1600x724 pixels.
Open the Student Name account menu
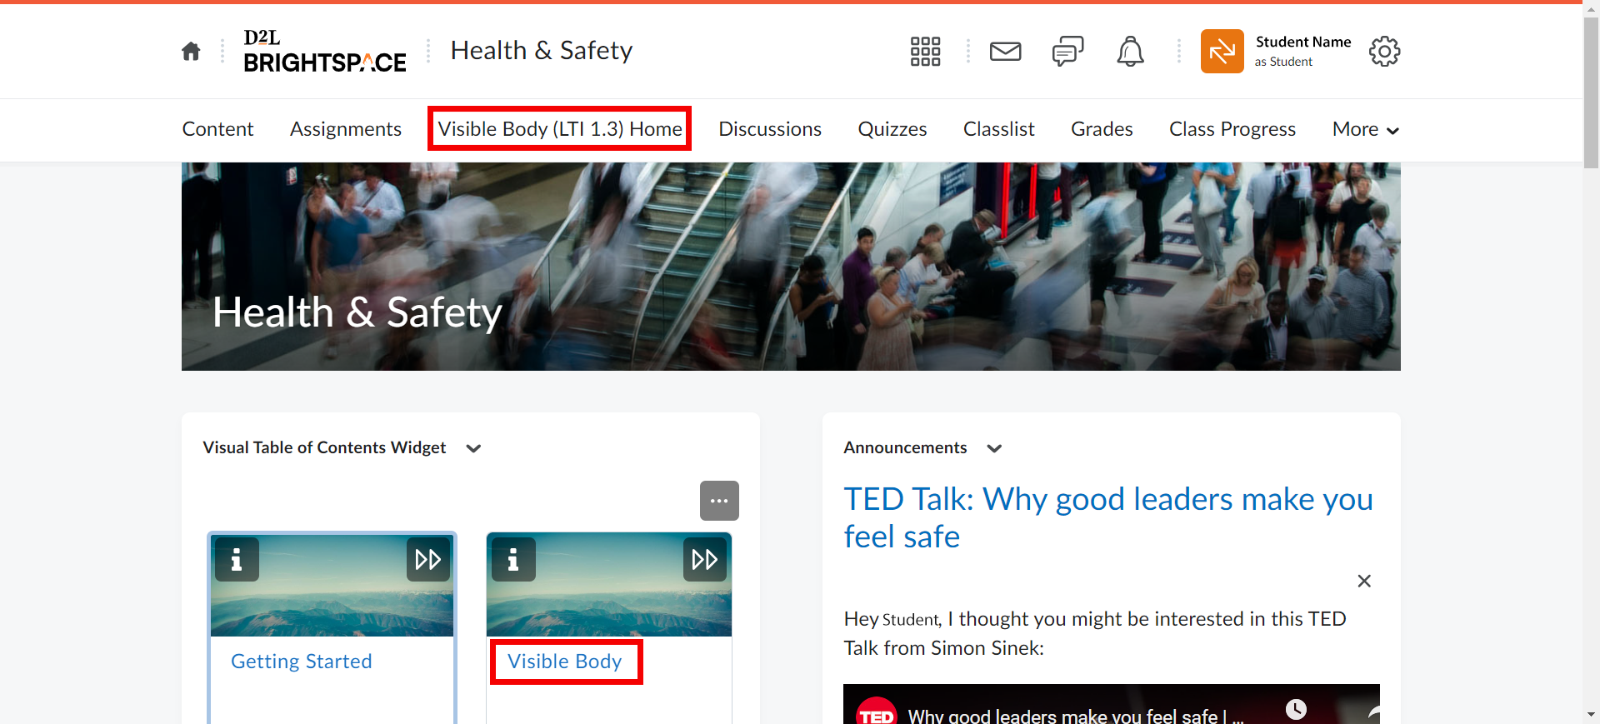coord(1302,51)
